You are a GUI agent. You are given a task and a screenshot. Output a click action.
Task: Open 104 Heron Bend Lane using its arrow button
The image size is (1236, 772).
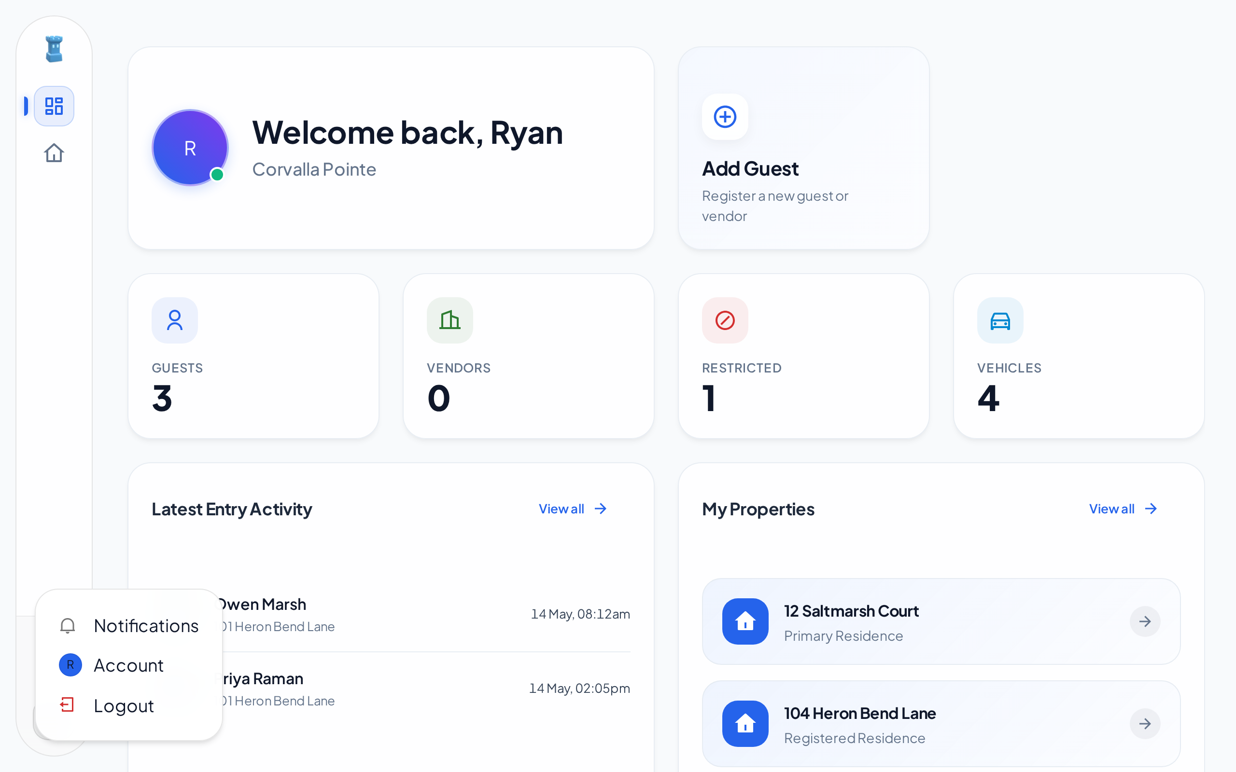click(1145, 723)
